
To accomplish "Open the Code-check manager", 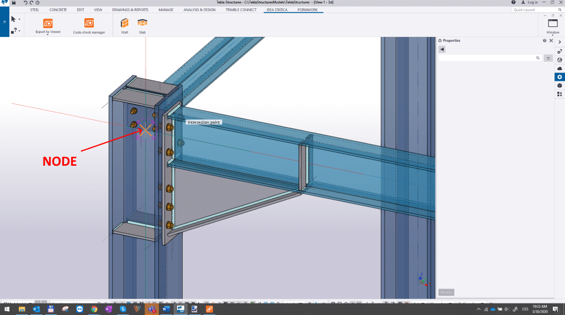I will 89,23.
